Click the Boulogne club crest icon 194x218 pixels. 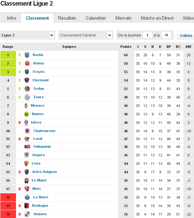[x=27, y=206]
